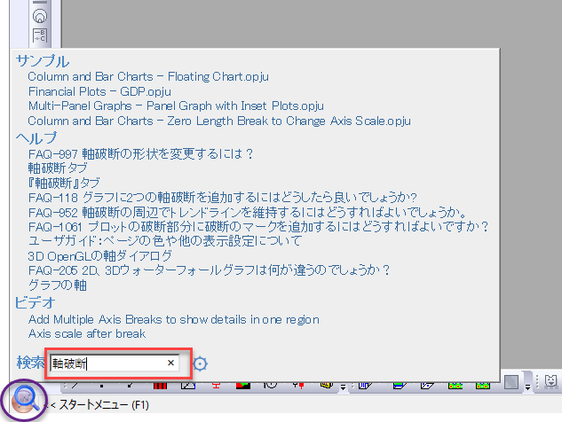The image size is (562, 422).
Task: Click the ヘルプ section heading
Action: (x=36, y=137)
